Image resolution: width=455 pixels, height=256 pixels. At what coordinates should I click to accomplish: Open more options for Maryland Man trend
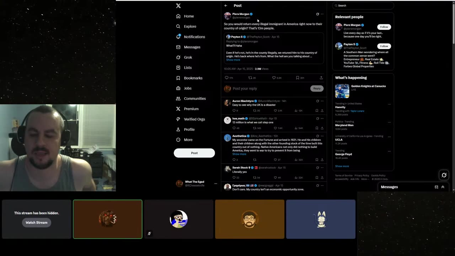pos(389,122)
